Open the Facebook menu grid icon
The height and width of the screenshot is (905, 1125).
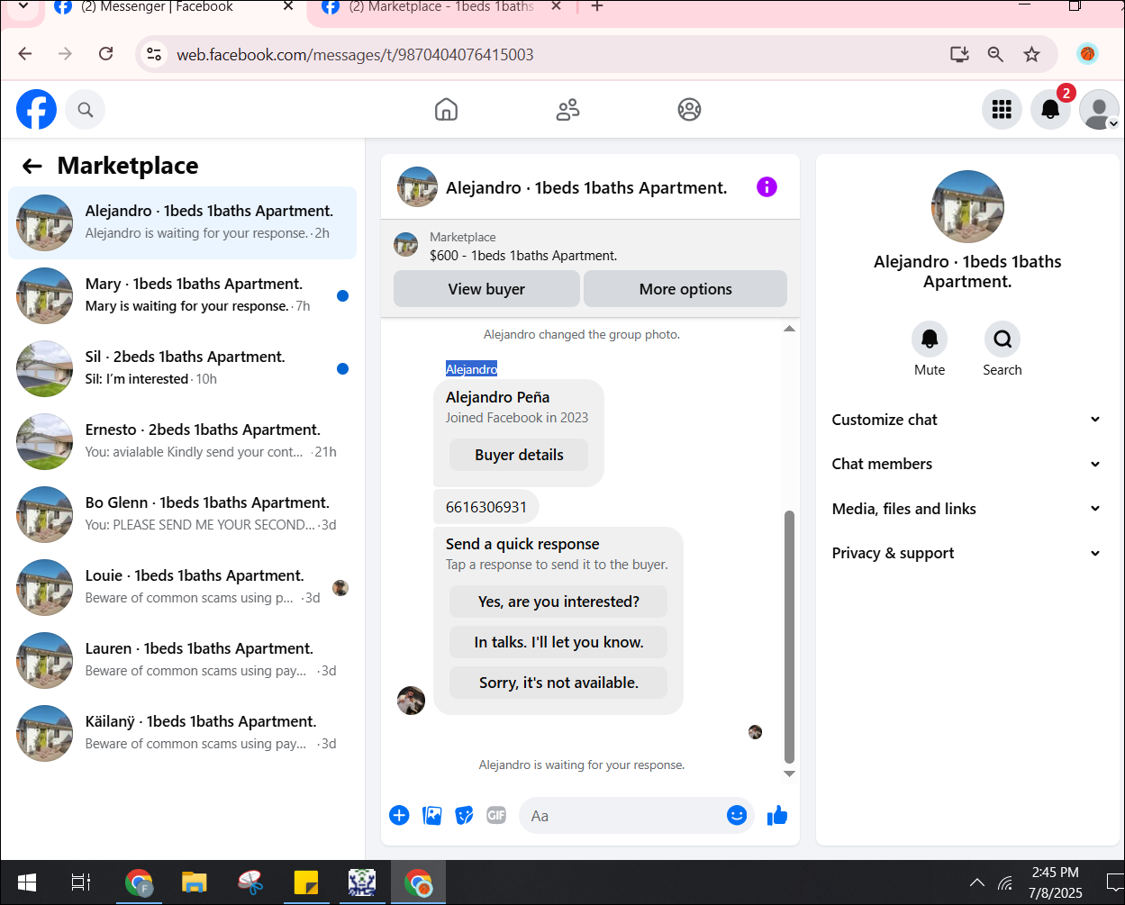(x=1002, y=110)
